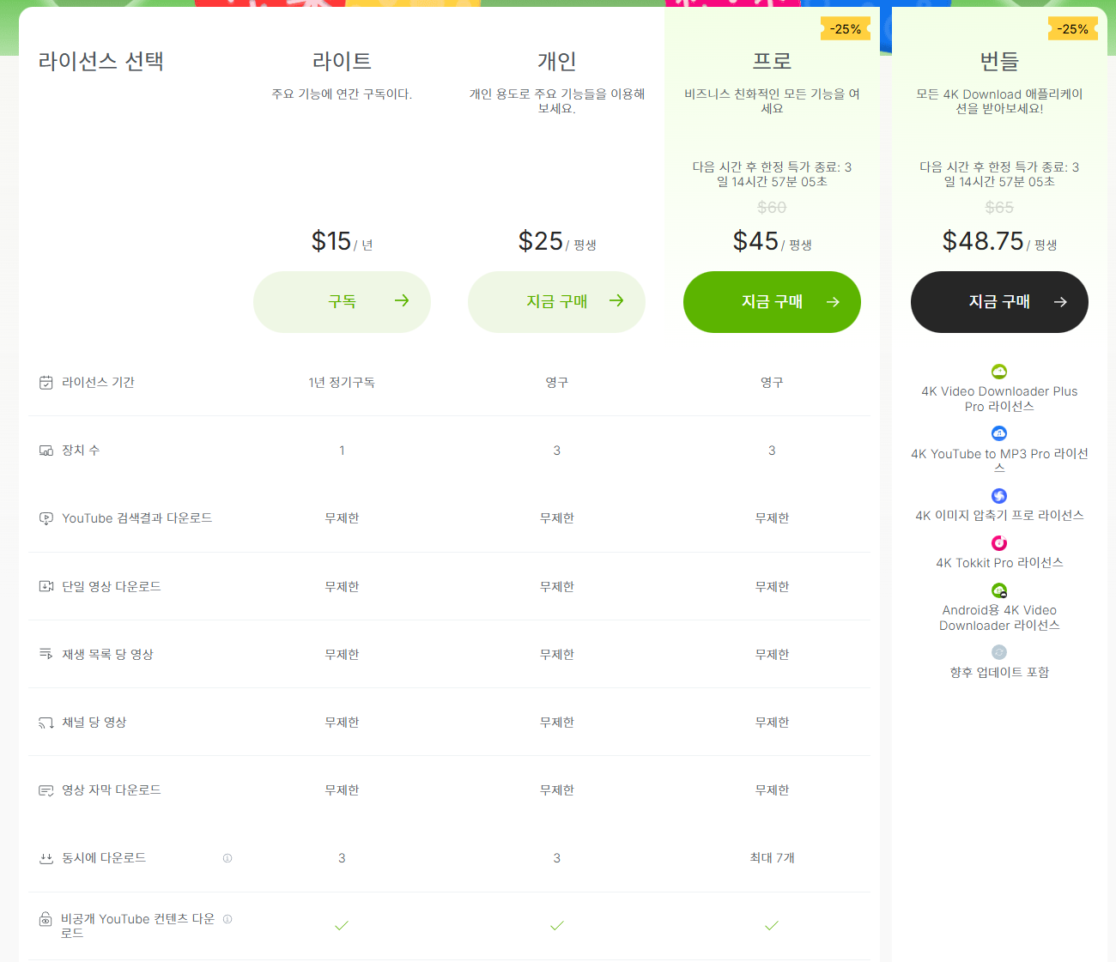The image size is (1116, 962).
Task: Click 1년 정기구독 cell
Action: (x=342, y=383)
